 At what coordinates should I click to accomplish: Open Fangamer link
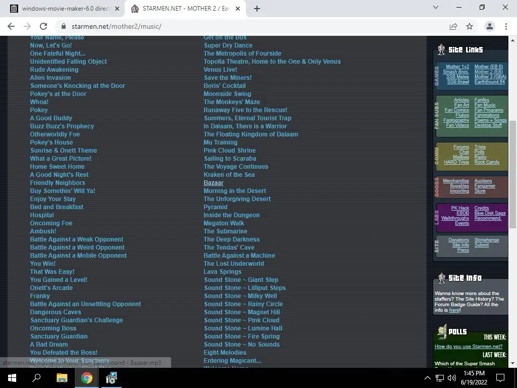(485, 186)
